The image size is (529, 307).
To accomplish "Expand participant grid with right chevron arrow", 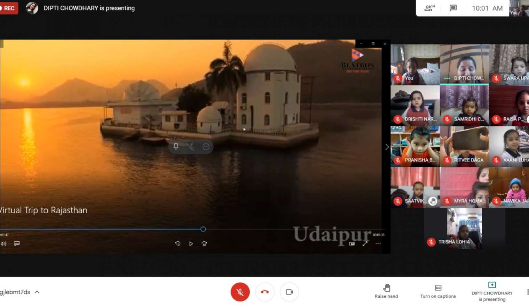I will tap(387, 147).
